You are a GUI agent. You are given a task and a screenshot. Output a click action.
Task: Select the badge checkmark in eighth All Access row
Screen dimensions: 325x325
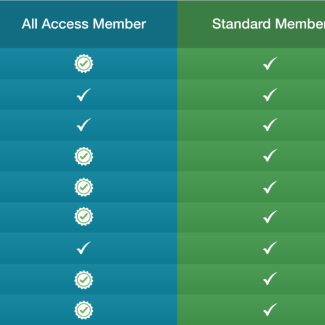click(x=84, y=279)
